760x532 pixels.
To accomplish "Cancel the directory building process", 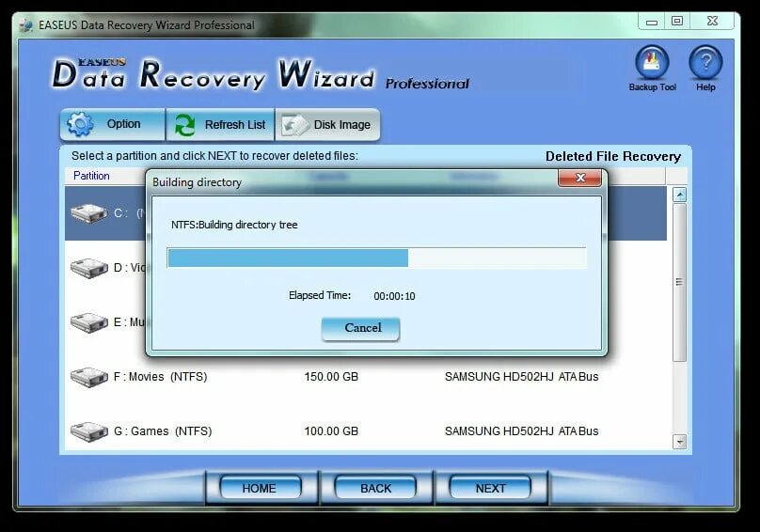I will [360, 328].
